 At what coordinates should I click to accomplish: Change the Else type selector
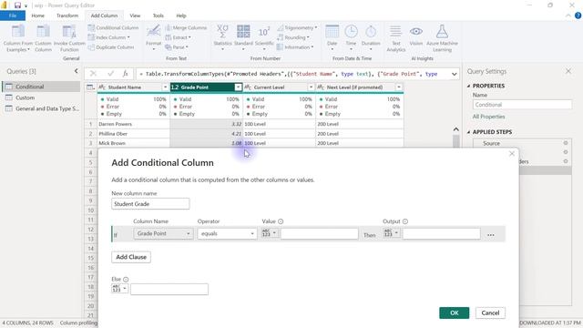click(119, 289)
